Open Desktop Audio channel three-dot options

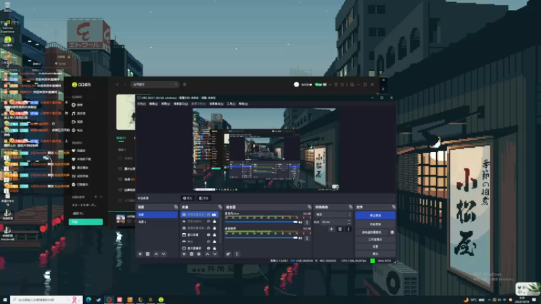coord(307,238)
